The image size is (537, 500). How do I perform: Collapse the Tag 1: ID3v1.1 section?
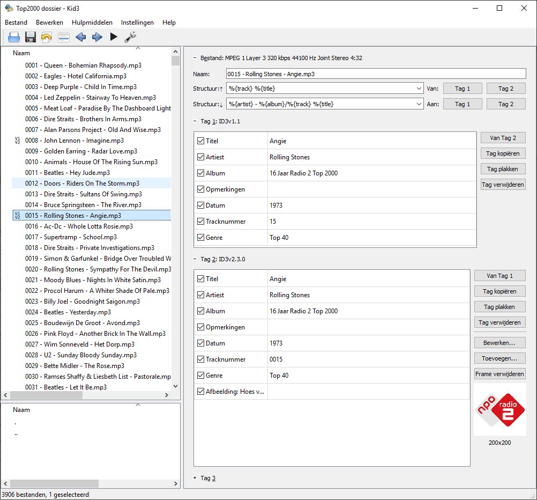tap(195, 121)
